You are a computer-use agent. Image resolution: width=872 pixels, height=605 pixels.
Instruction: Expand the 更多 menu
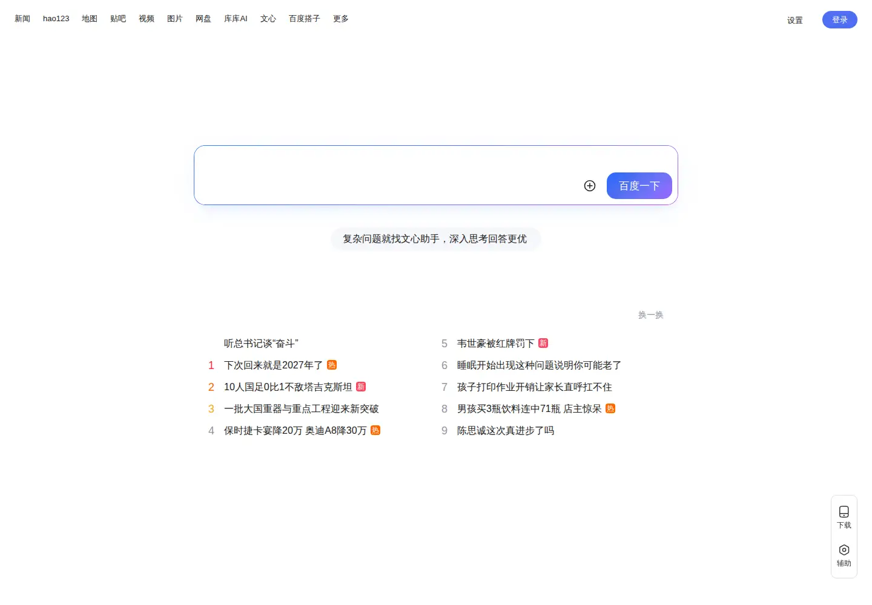[341, 19]
